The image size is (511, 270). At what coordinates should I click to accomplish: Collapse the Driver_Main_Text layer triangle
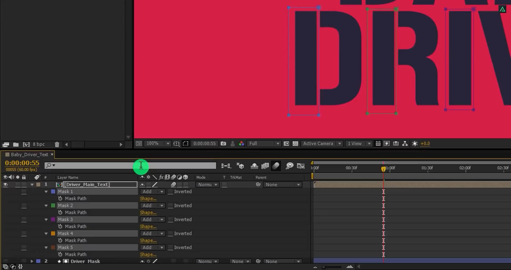(x=32, y=184)
